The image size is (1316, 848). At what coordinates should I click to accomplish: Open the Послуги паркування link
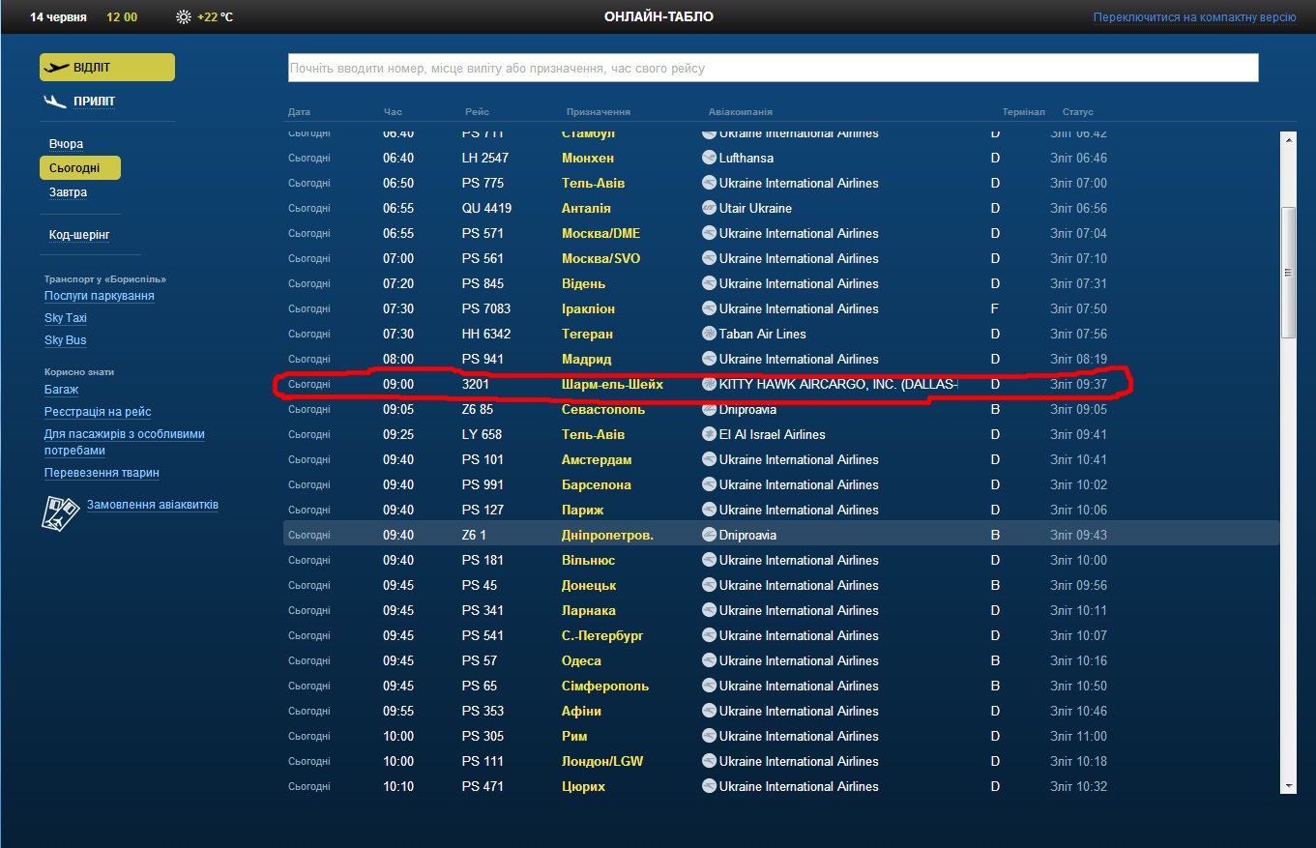tap(99, 296)
